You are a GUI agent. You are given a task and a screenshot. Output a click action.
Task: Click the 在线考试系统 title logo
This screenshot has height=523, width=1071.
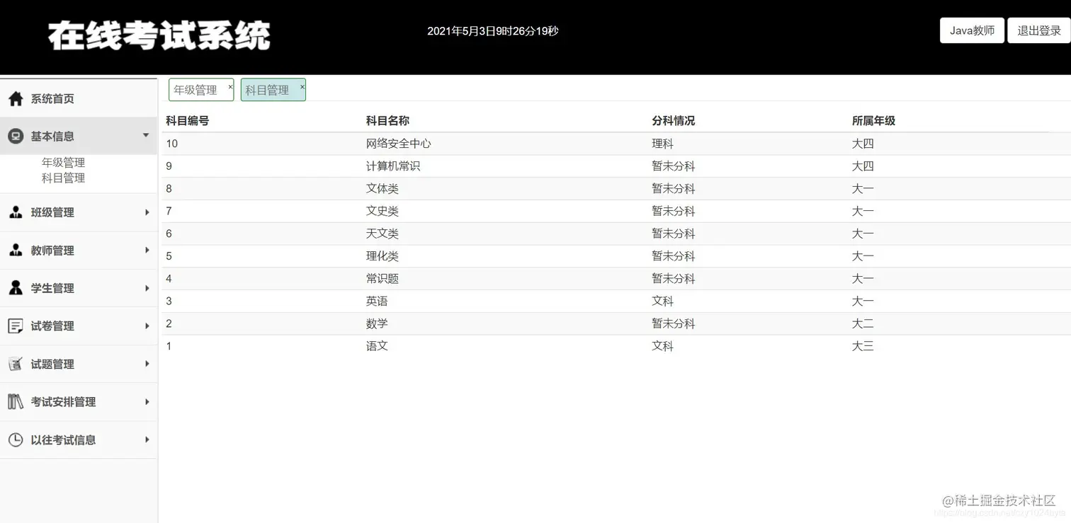coord(159,35)
